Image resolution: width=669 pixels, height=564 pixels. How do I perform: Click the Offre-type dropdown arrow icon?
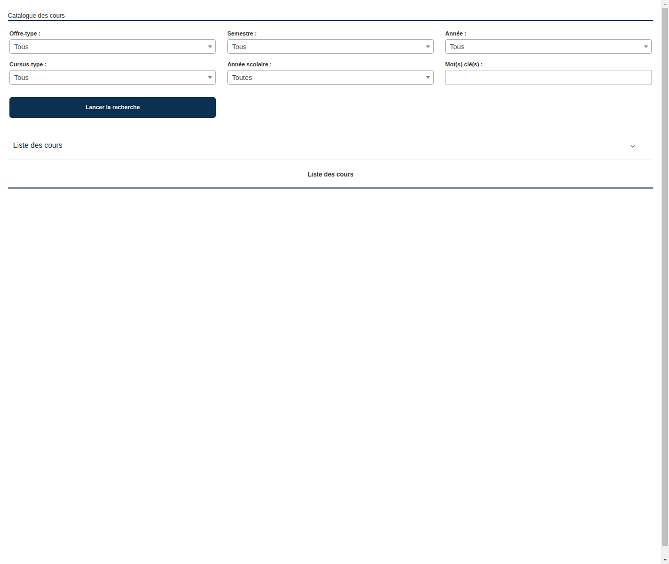(210, 46)
